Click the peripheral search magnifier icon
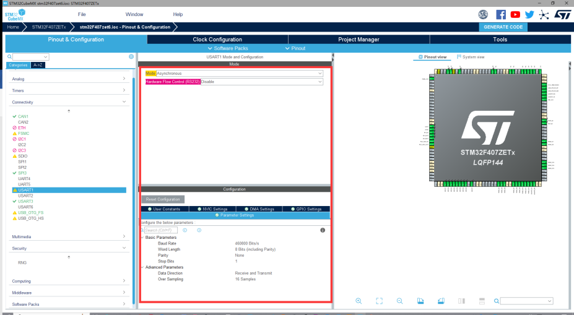Image resolution: width=574 pixels, height=315 pixels. click(9, 57)
